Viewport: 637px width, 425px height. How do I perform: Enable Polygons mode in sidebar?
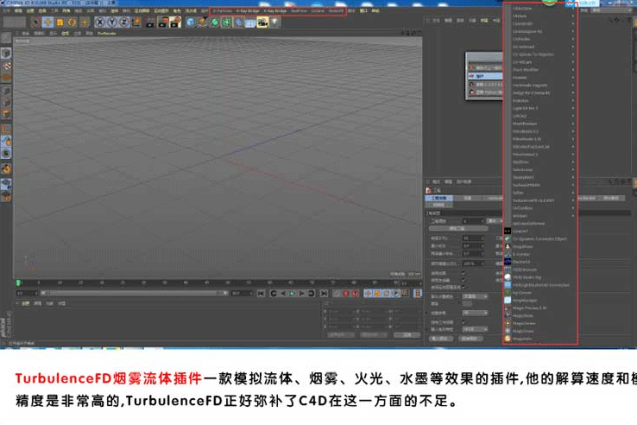coord(6,114)
